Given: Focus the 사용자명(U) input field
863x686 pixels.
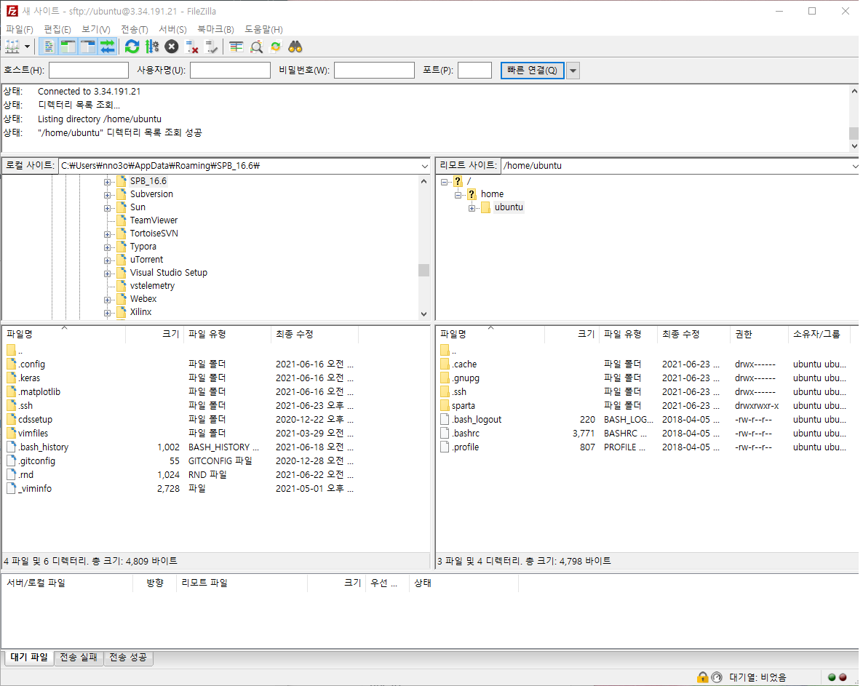Looking at the screenshot, I should coord(230,70).
